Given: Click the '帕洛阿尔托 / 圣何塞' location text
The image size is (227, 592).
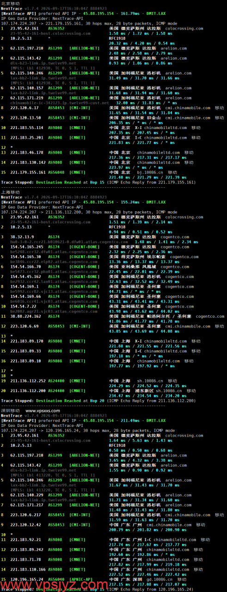Looking at the screenshot, I should tap(167, 317).
